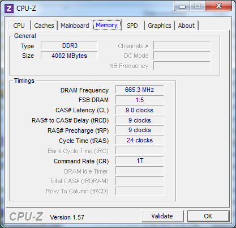Click the empty DC Mode field

click(182, 56)
